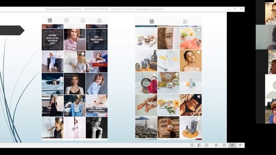Viewport: 276px width, 155px height.
Task: Open cosmetic jars with spoon photo
Action: click(146, 38)
